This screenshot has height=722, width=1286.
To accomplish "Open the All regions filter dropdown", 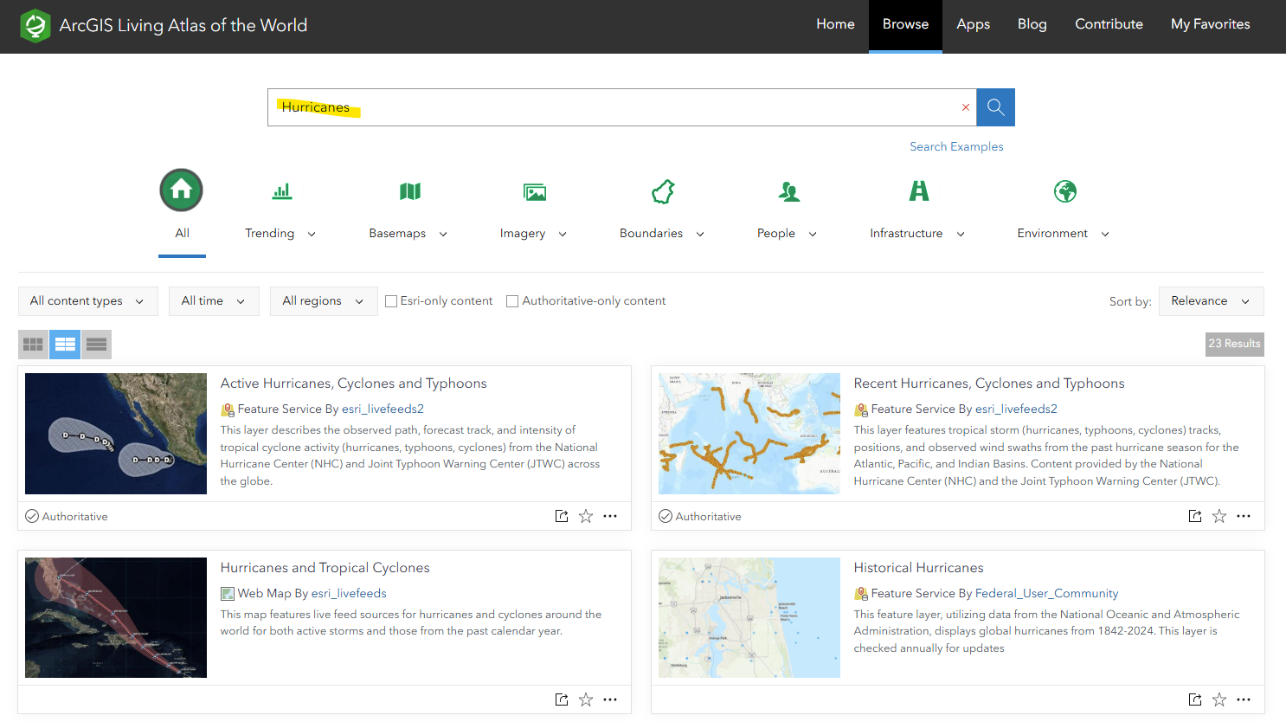I will pyautogui.click(x=323, y=301).
